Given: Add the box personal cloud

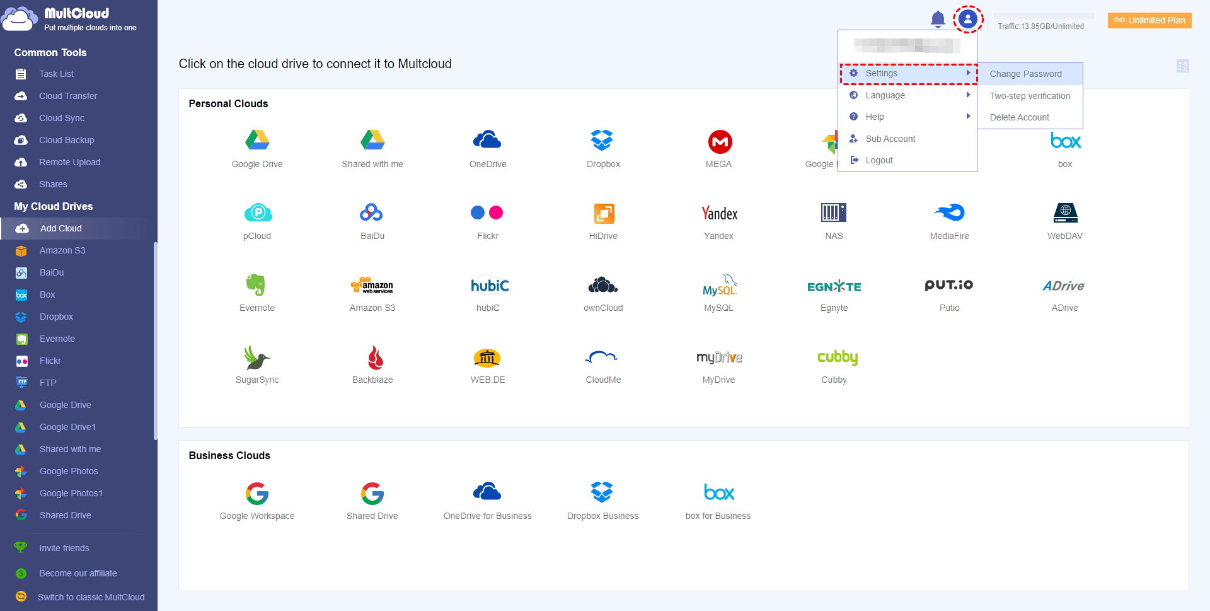Looking at the screenshot, I should [1065, 141].
